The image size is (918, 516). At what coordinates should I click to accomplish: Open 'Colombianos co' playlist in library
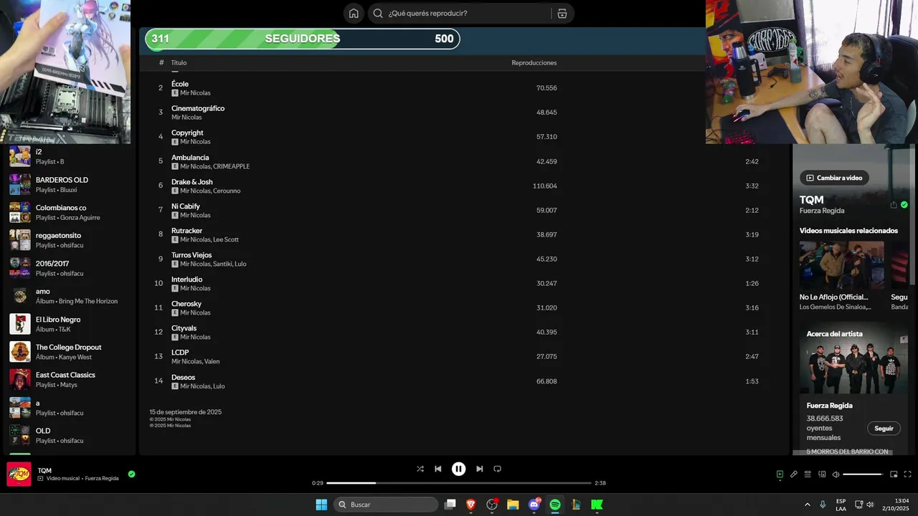(68, 212)
